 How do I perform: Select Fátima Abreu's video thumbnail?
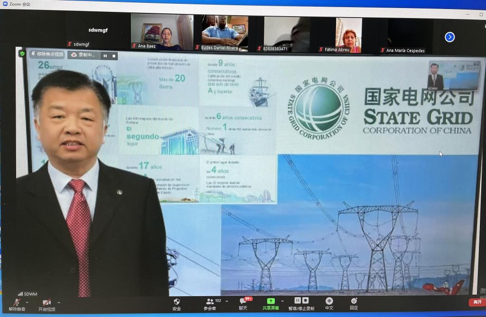click(348, 34)
